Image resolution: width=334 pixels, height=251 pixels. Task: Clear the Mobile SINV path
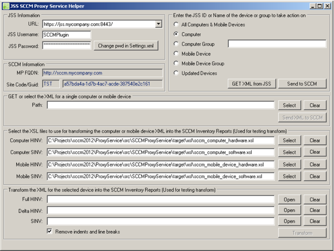point(315,177)
